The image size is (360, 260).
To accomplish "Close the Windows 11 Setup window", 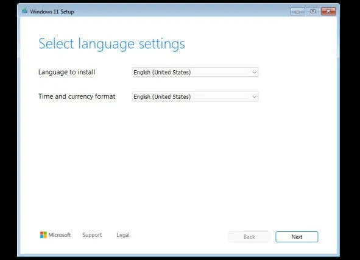I will (328, 11).
